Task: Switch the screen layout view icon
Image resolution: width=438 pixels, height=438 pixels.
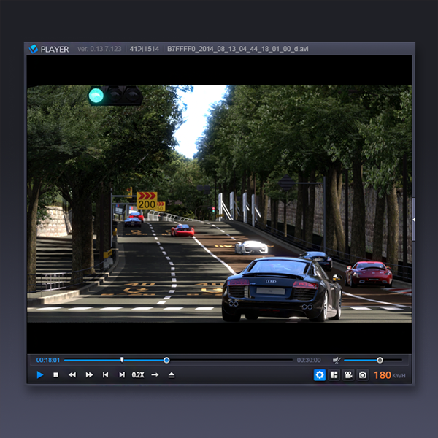Action: tap(334, 375)
